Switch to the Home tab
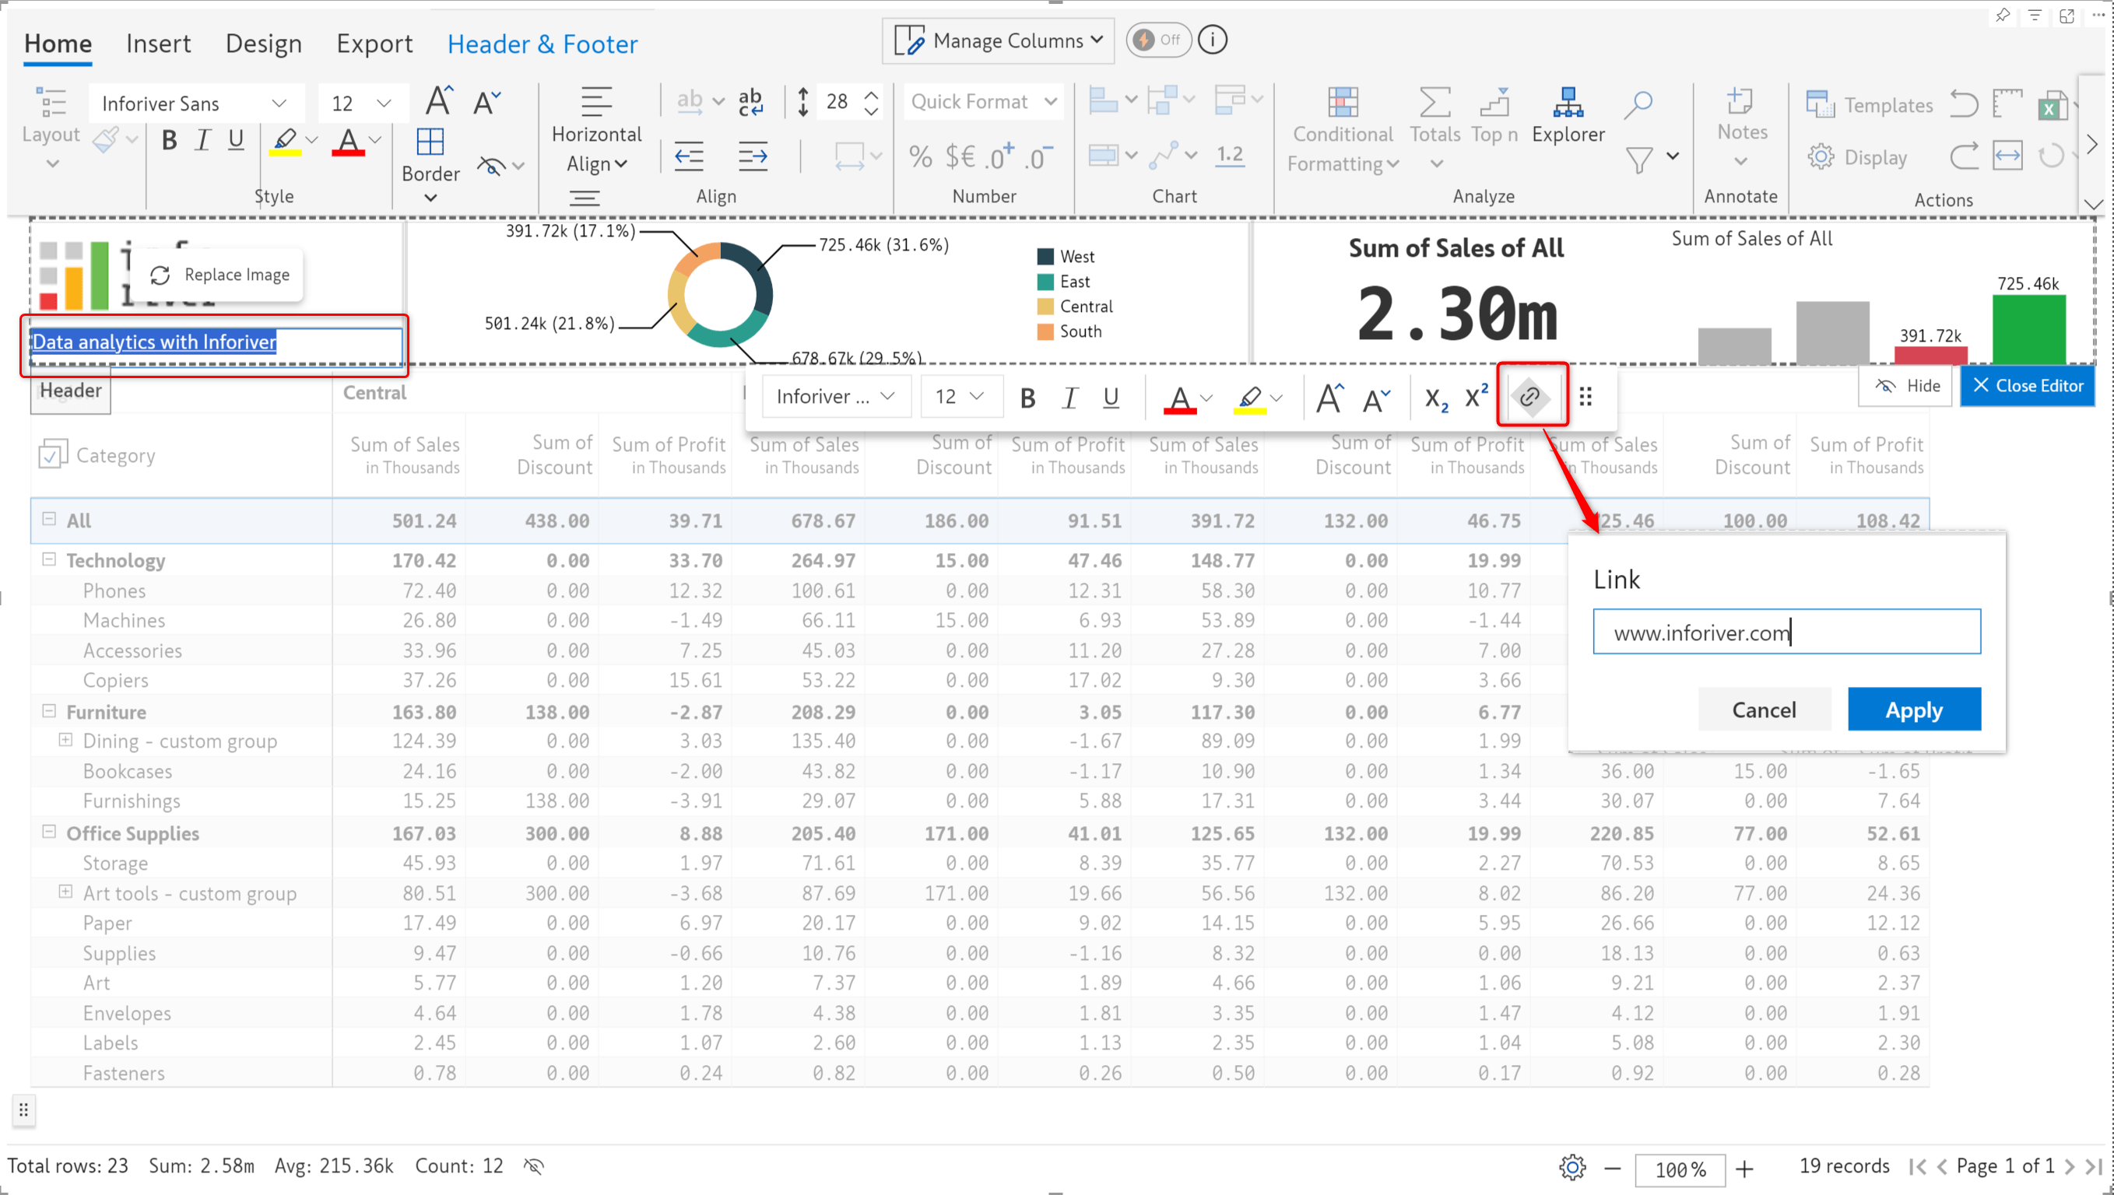2114x1195 pixels. pos(58,44)
